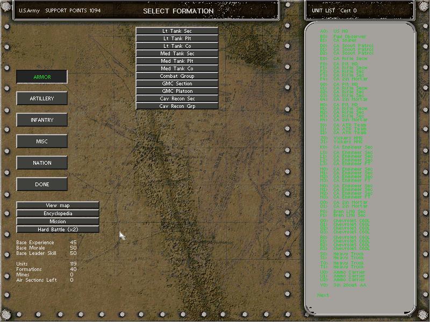Open the Mission briefing button
The height and width of the screenshot is (322, 430).
click(x=58, y=221)
